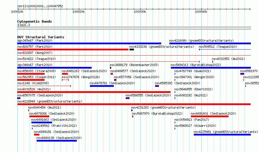Click esv3688179 (Besenbacher2015) label

(x=134, y=65)
